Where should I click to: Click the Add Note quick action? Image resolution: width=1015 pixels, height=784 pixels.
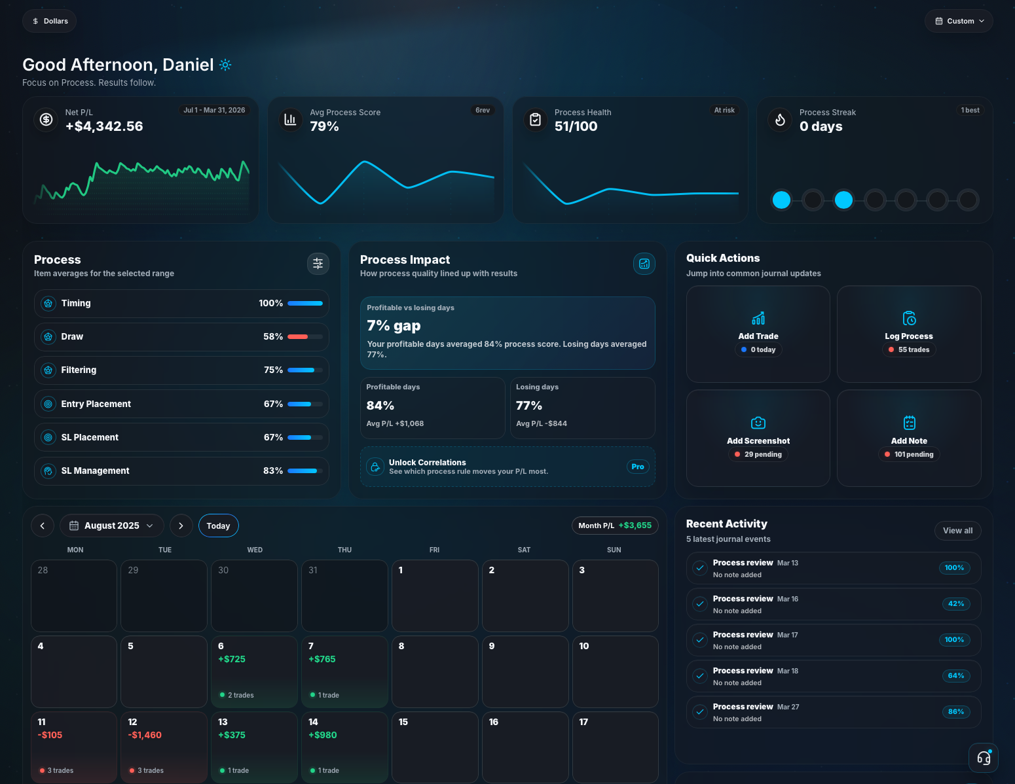909,438
